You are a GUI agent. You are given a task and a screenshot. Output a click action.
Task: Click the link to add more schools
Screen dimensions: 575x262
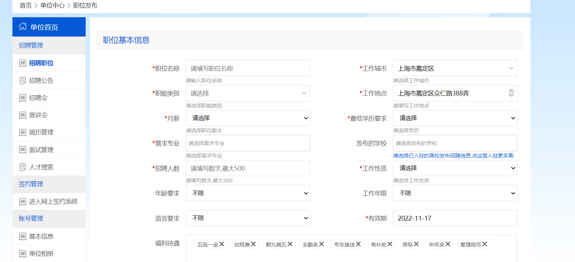(x=453, y=156)
